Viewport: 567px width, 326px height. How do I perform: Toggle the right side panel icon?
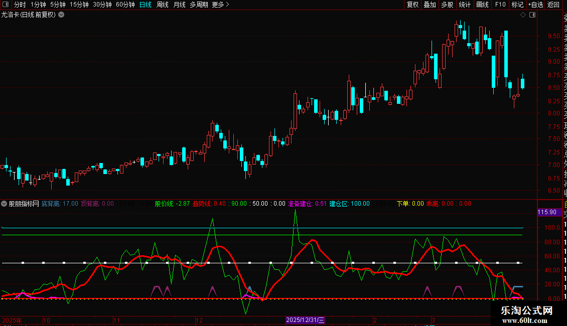click(532, 15)
